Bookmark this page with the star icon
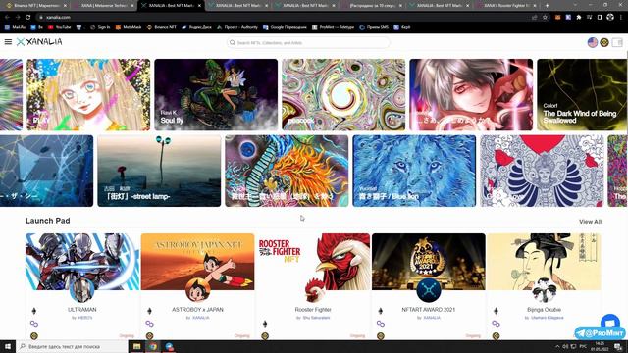Viewport: 628px width, 353px height. point(545,18)
